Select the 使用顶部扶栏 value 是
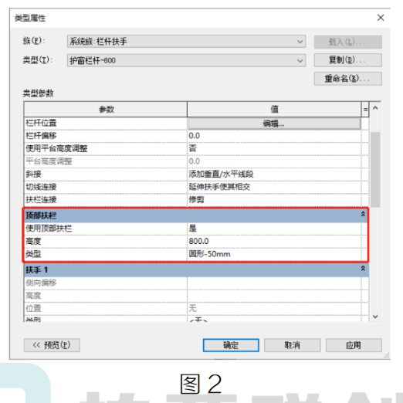Viewport: 403px width, 403px height. click(x=274, y=229)
